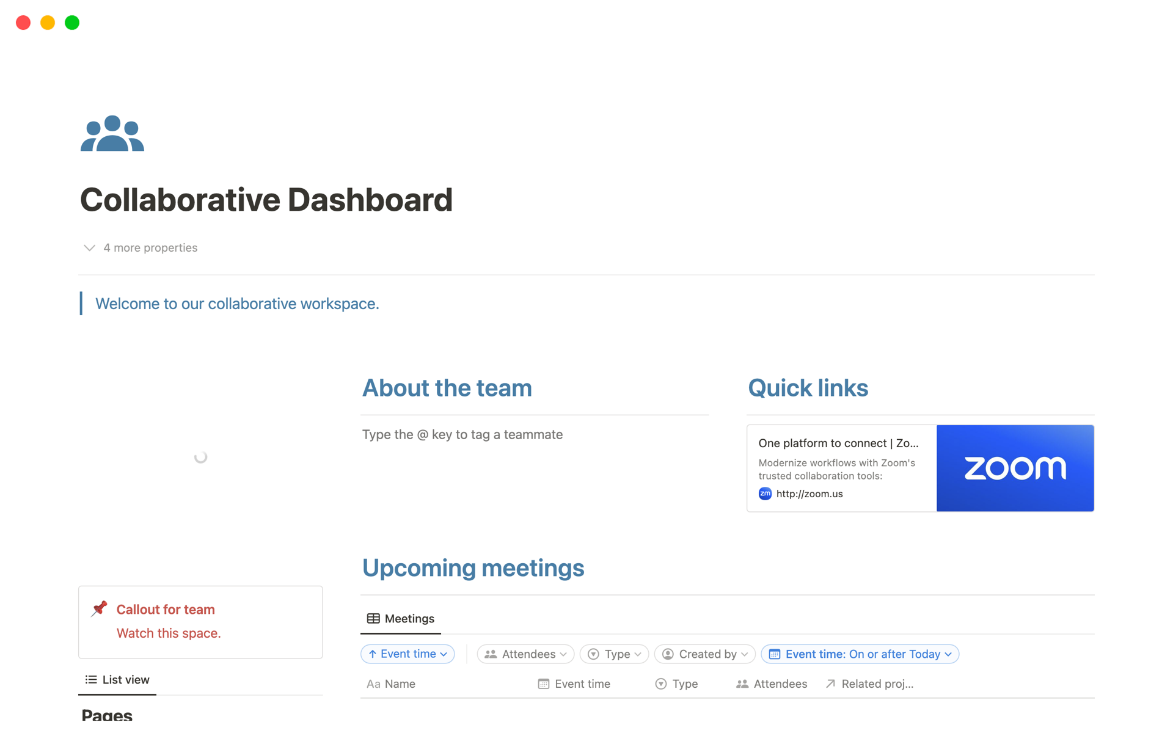The width and height of the screenshot is (1173, 733).
Task: Open the Attendees filter dropdown
Action: 525,654
